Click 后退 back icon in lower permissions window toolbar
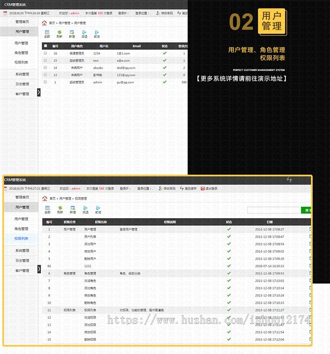This screenshot has width=330, height=354. click(x=85, y=208)
